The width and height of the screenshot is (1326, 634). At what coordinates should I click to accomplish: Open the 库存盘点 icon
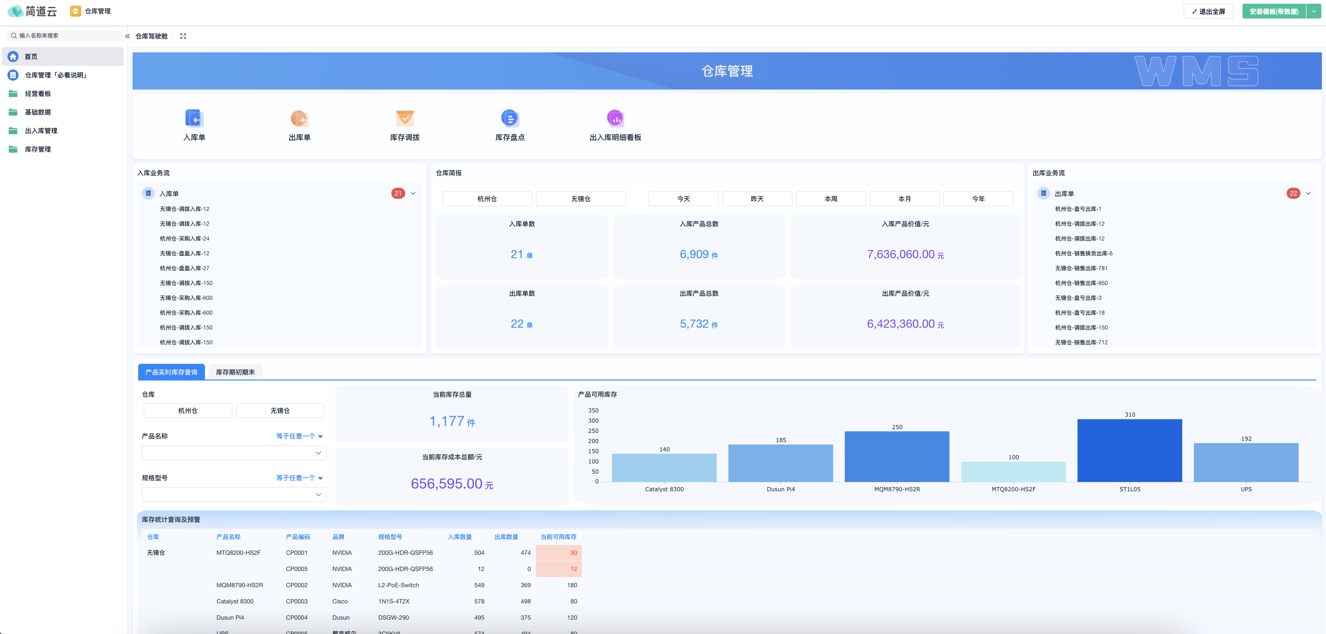tap(510, 118)
